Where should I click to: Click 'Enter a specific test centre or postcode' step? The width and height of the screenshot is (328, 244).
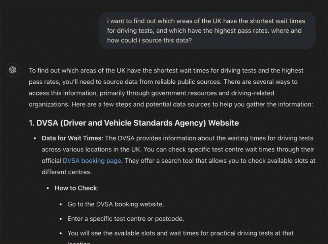tap(126, 219)
